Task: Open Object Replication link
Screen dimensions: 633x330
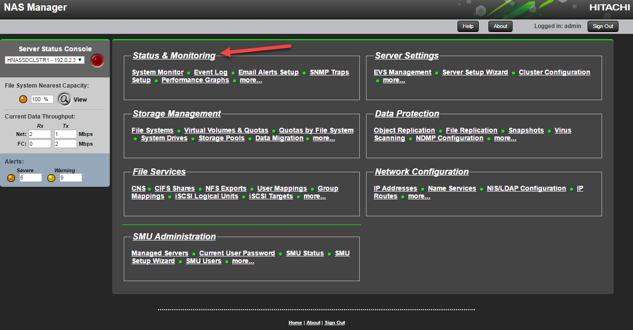Action: (x=404, y=130)
